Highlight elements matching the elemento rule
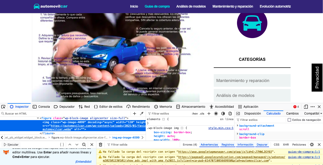This screenshot has height=165, width=323. pyautogui.click(x=163, y=119)
